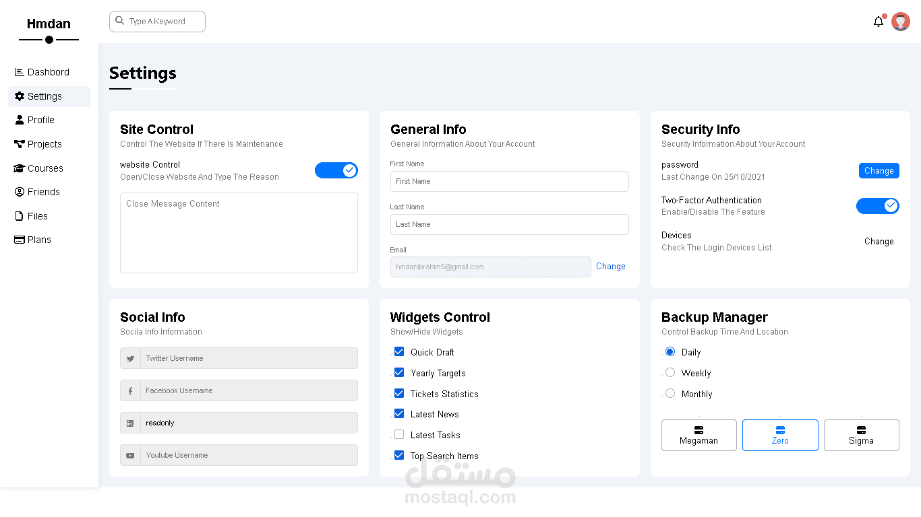Click the Sigma server icon

[861, 429]
